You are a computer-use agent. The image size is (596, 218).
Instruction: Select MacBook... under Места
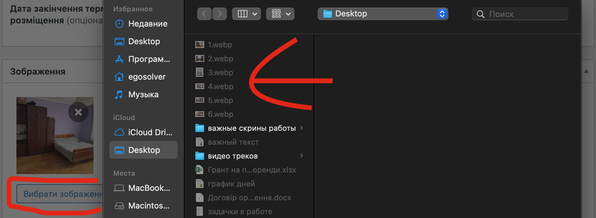[x=143, y=188]
